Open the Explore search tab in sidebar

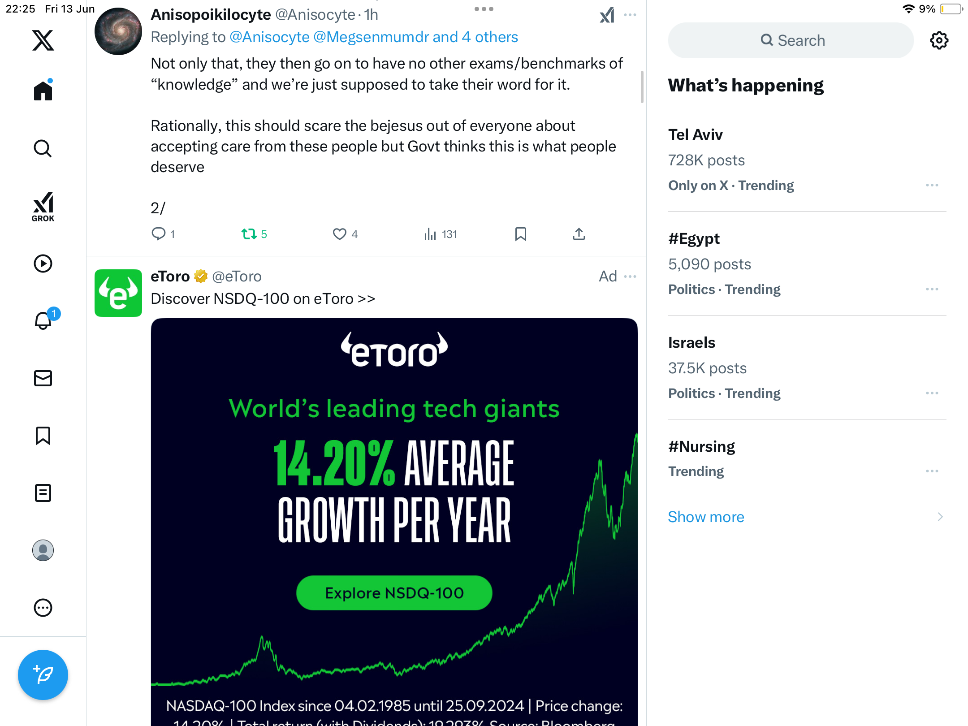coord(43,148)
